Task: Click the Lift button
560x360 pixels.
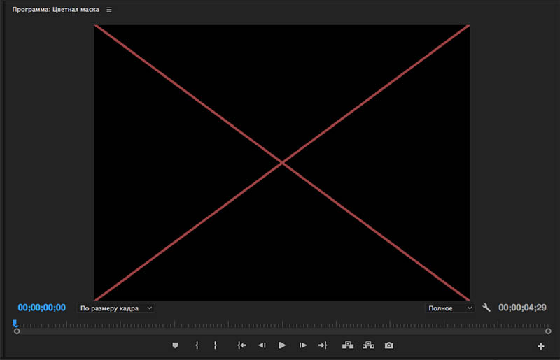Action: [348, 345]
